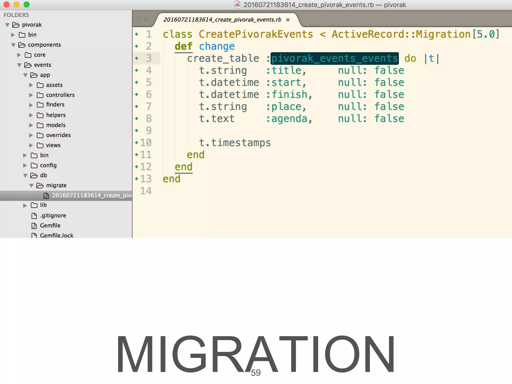Click the db open-folder icon
This screenshot has width=512, height=384.
coord(34,175)
